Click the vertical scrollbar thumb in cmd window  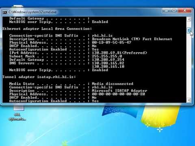click(189, 30)
